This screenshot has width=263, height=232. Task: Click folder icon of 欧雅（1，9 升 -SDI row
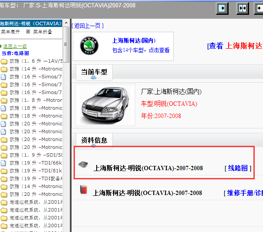[x=4, y=155]
